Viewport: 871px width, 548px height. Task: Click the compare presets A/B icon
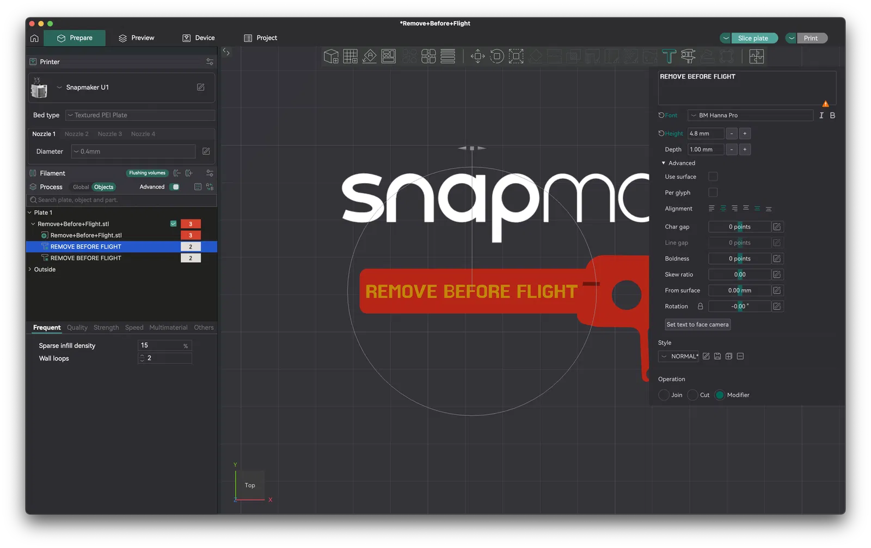coord(210,187)
